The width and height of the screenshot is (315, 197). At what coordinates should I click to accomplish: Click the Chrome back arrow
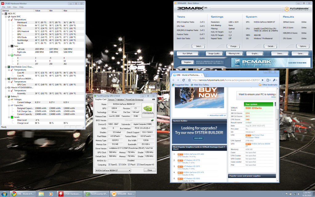[x=174, y=80]
